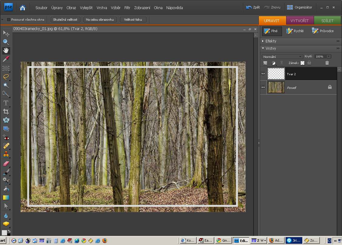Switch to the VYTVOŘIT tab

click(300, 21)
